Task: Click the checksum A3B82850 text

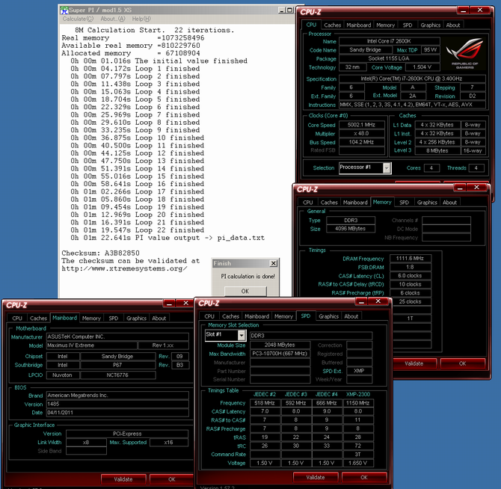Action: 122,253
